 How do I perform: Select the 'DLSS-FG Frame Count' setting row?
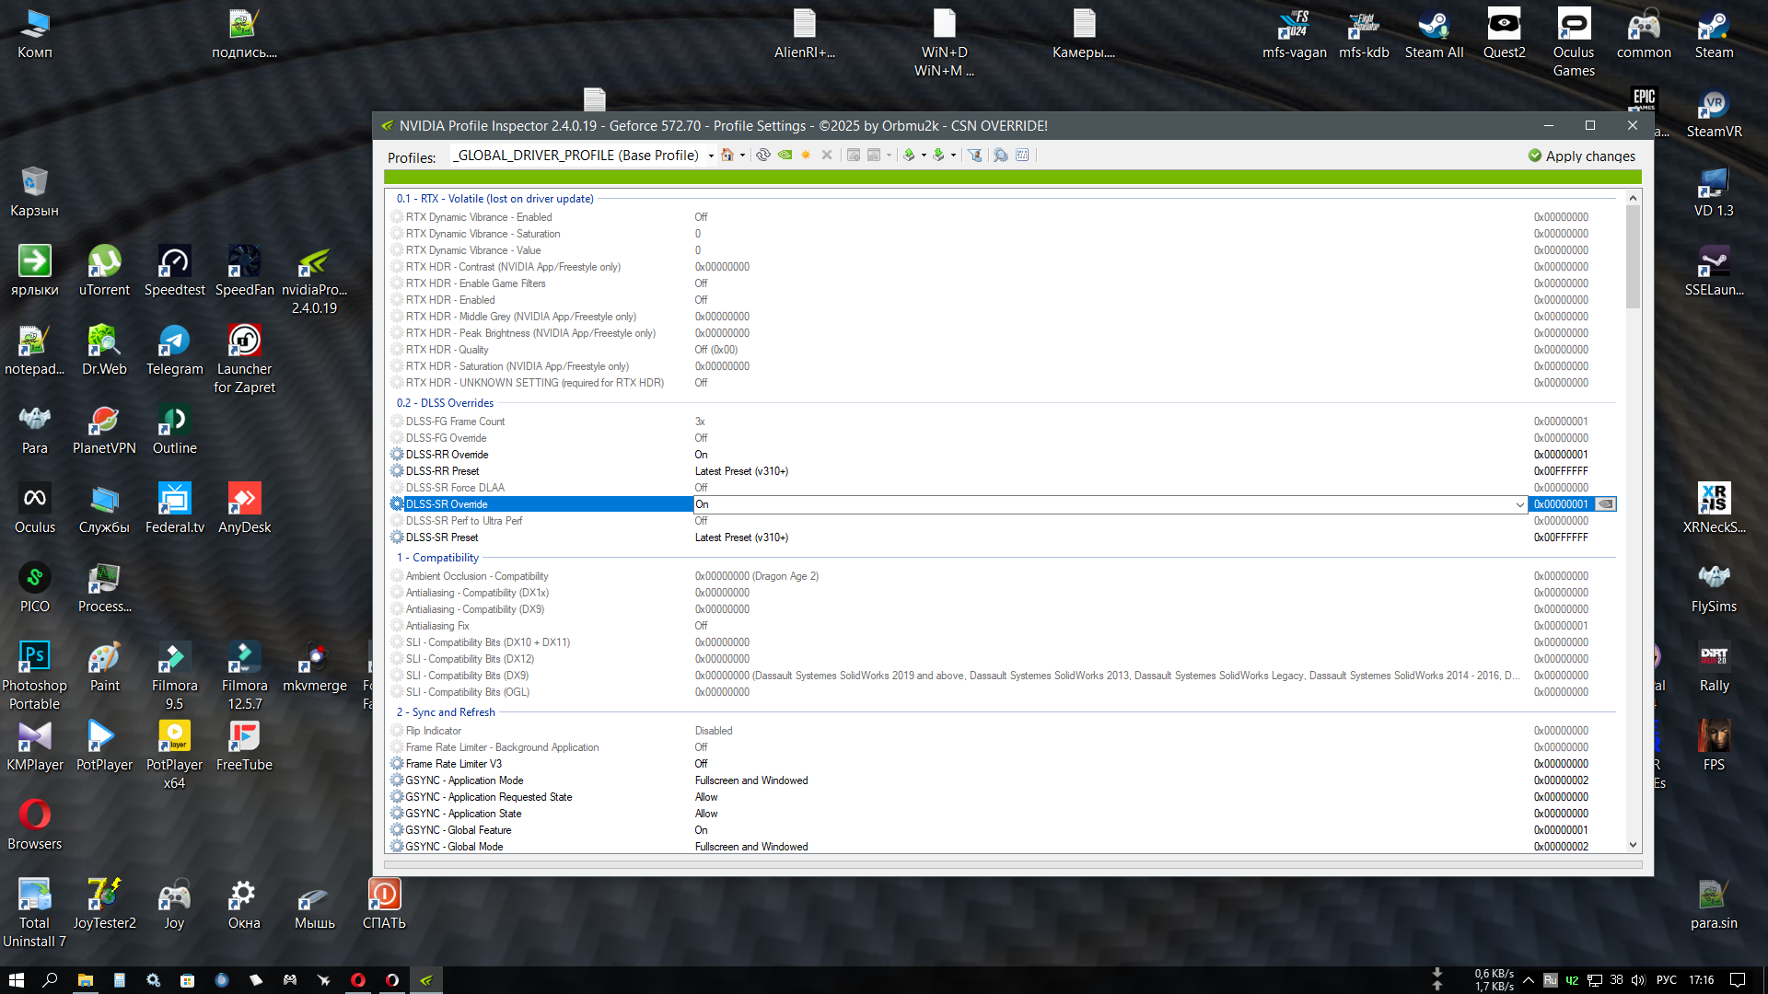click(x=1002, y=422)
